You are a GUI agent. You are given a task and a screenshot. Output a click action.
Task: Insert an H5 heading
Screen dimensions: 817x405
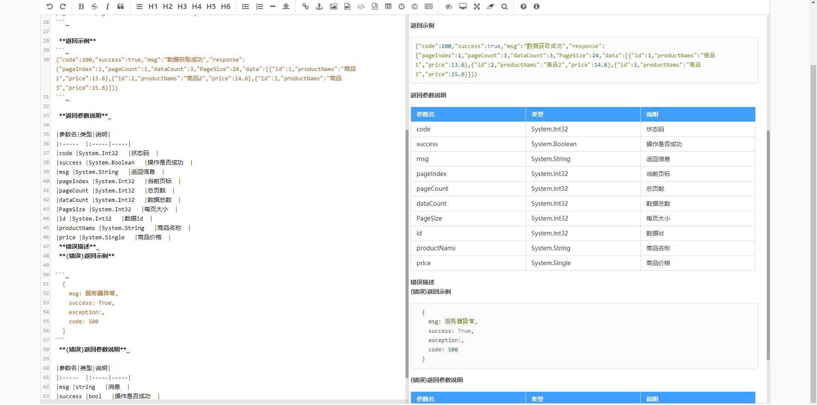pyautogui.click(x=211, y=6)
